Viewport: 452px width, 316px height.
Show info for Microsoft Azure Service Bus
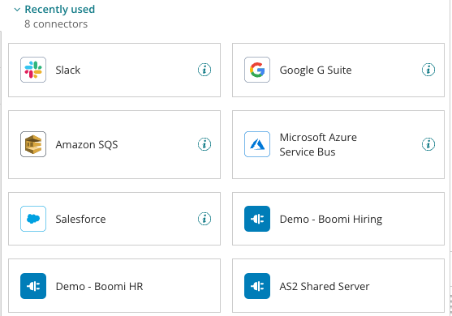pyautogui.click(x=428, y=144)
